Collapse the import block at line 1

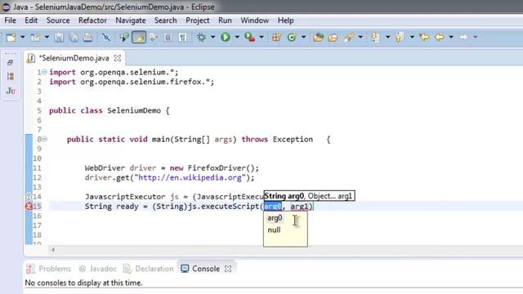[x=44, y=72]
